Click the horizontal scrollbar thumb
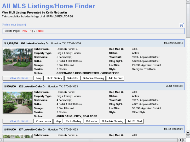Image resolution: width=190 pixels, height=142 pixels. point(91,140)
